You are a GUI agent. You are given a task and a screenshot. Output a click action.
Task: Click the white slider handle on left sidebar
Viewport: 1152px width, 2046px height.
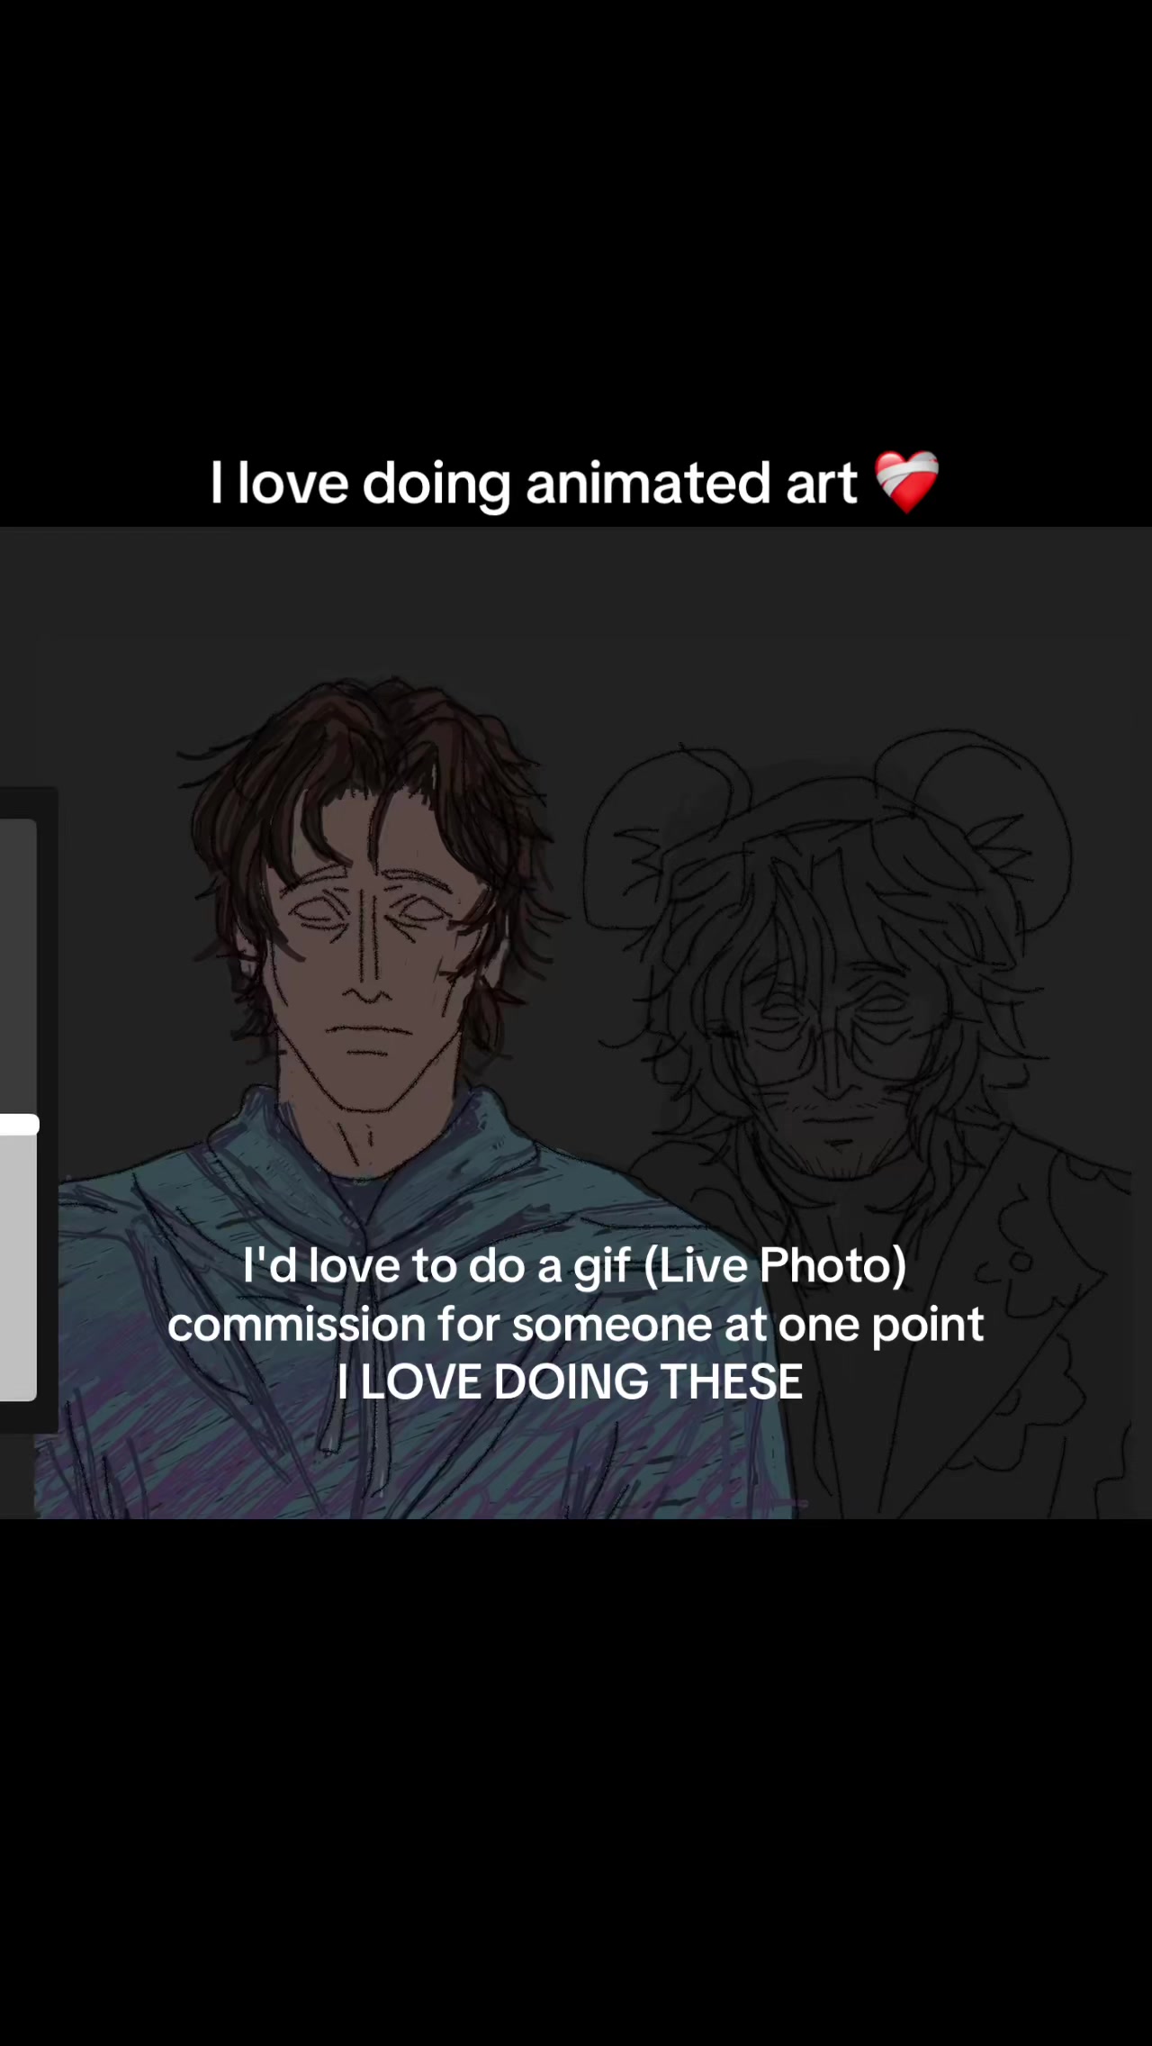pyautogui.click(x=19, y=1124)
